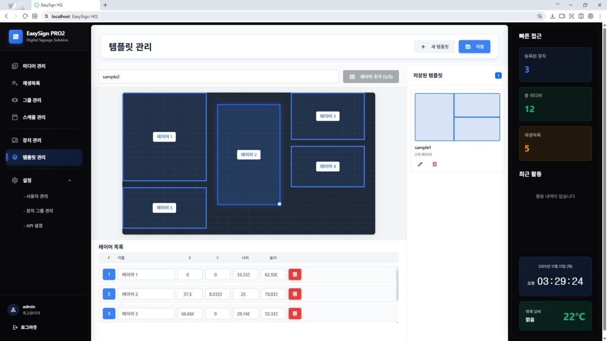Screen dimensions: 607x341
Task: Click the 저장 save button
Action: 474,46
